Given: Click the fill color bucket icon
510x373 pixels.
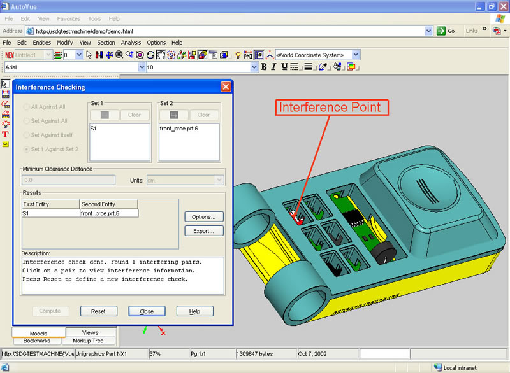Looking at the screenshot, I should tap(337, 67).
